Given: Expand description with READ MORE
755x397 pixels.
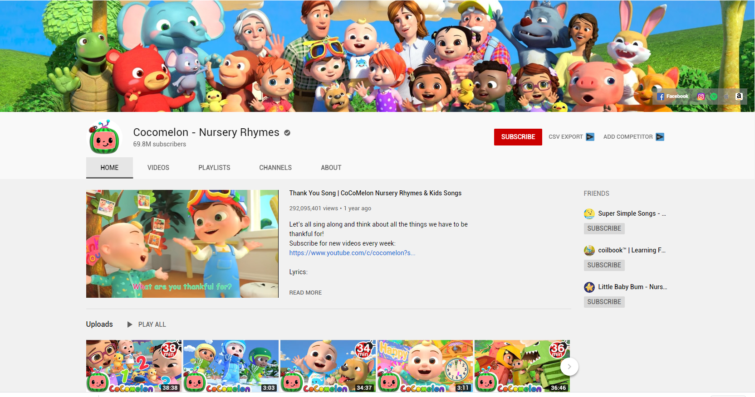Looking at the screenshot, I should pyautogui.click(x=305, y=293).
